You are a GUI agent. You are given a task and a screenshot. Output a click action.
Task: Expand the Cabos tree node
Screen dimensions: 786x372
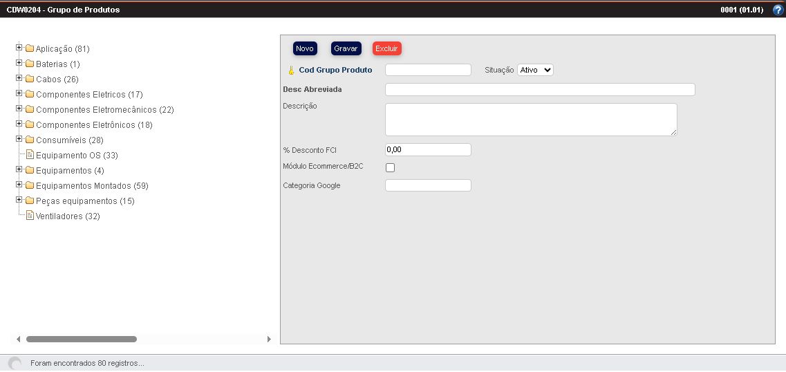19,78
